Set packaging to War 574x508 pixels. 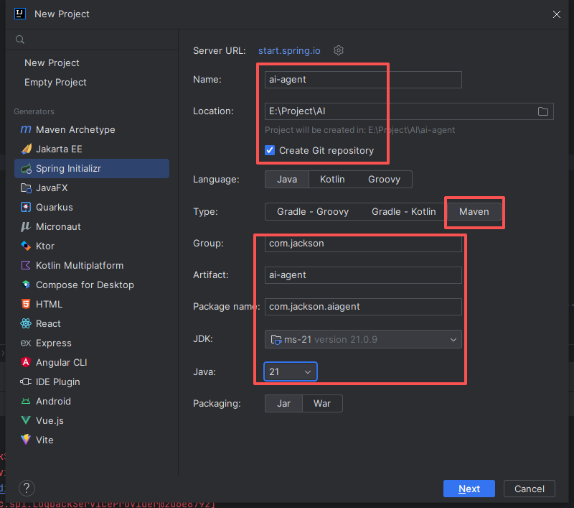[x=322, y=404]
